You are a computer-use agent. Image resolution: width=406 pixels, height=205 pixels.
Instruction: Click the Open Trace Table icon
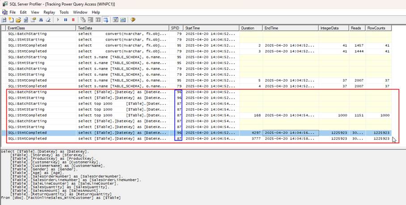(26, 20)
